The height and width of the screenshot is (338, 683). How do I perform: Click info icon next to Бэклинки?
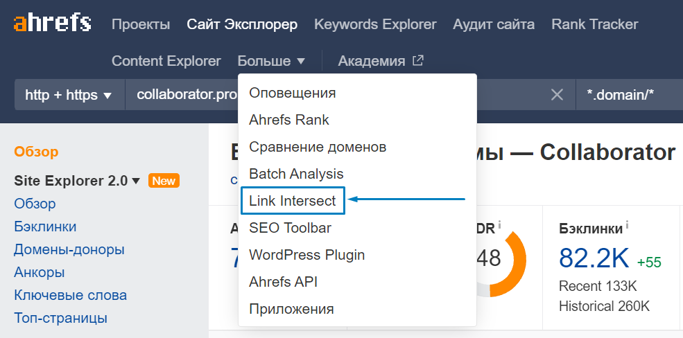coord(626,225)
